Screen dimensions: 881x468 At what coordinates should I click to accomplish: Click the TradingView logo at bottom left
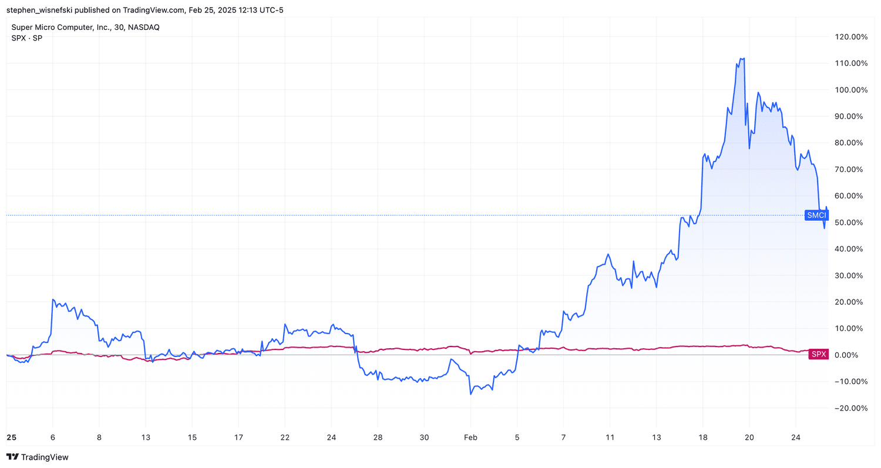coord(37,457)
